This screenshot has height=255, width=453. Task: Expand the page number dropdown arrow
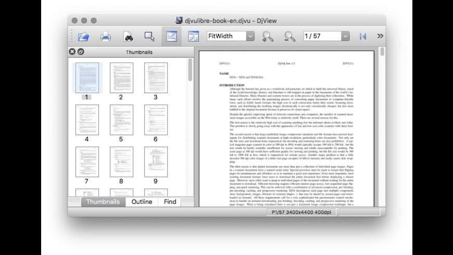point(345,36)
